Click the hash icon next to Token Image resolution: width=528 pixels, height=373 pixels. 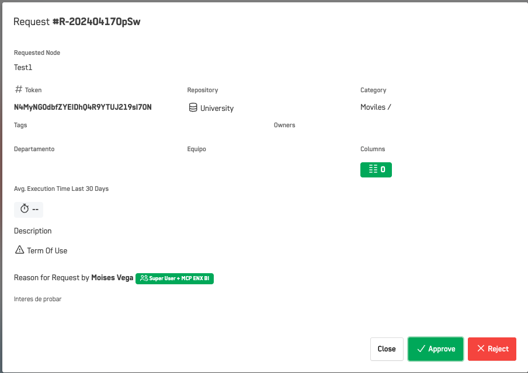point(19,89)
